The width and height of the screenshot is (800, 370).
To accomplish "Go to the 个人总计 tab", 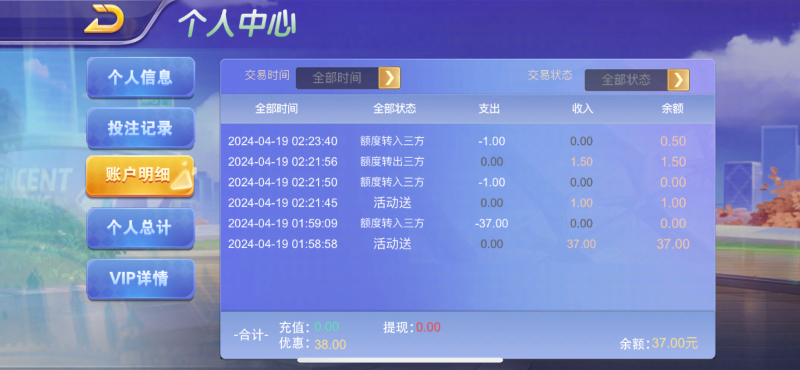I will [x=140, y=228].
